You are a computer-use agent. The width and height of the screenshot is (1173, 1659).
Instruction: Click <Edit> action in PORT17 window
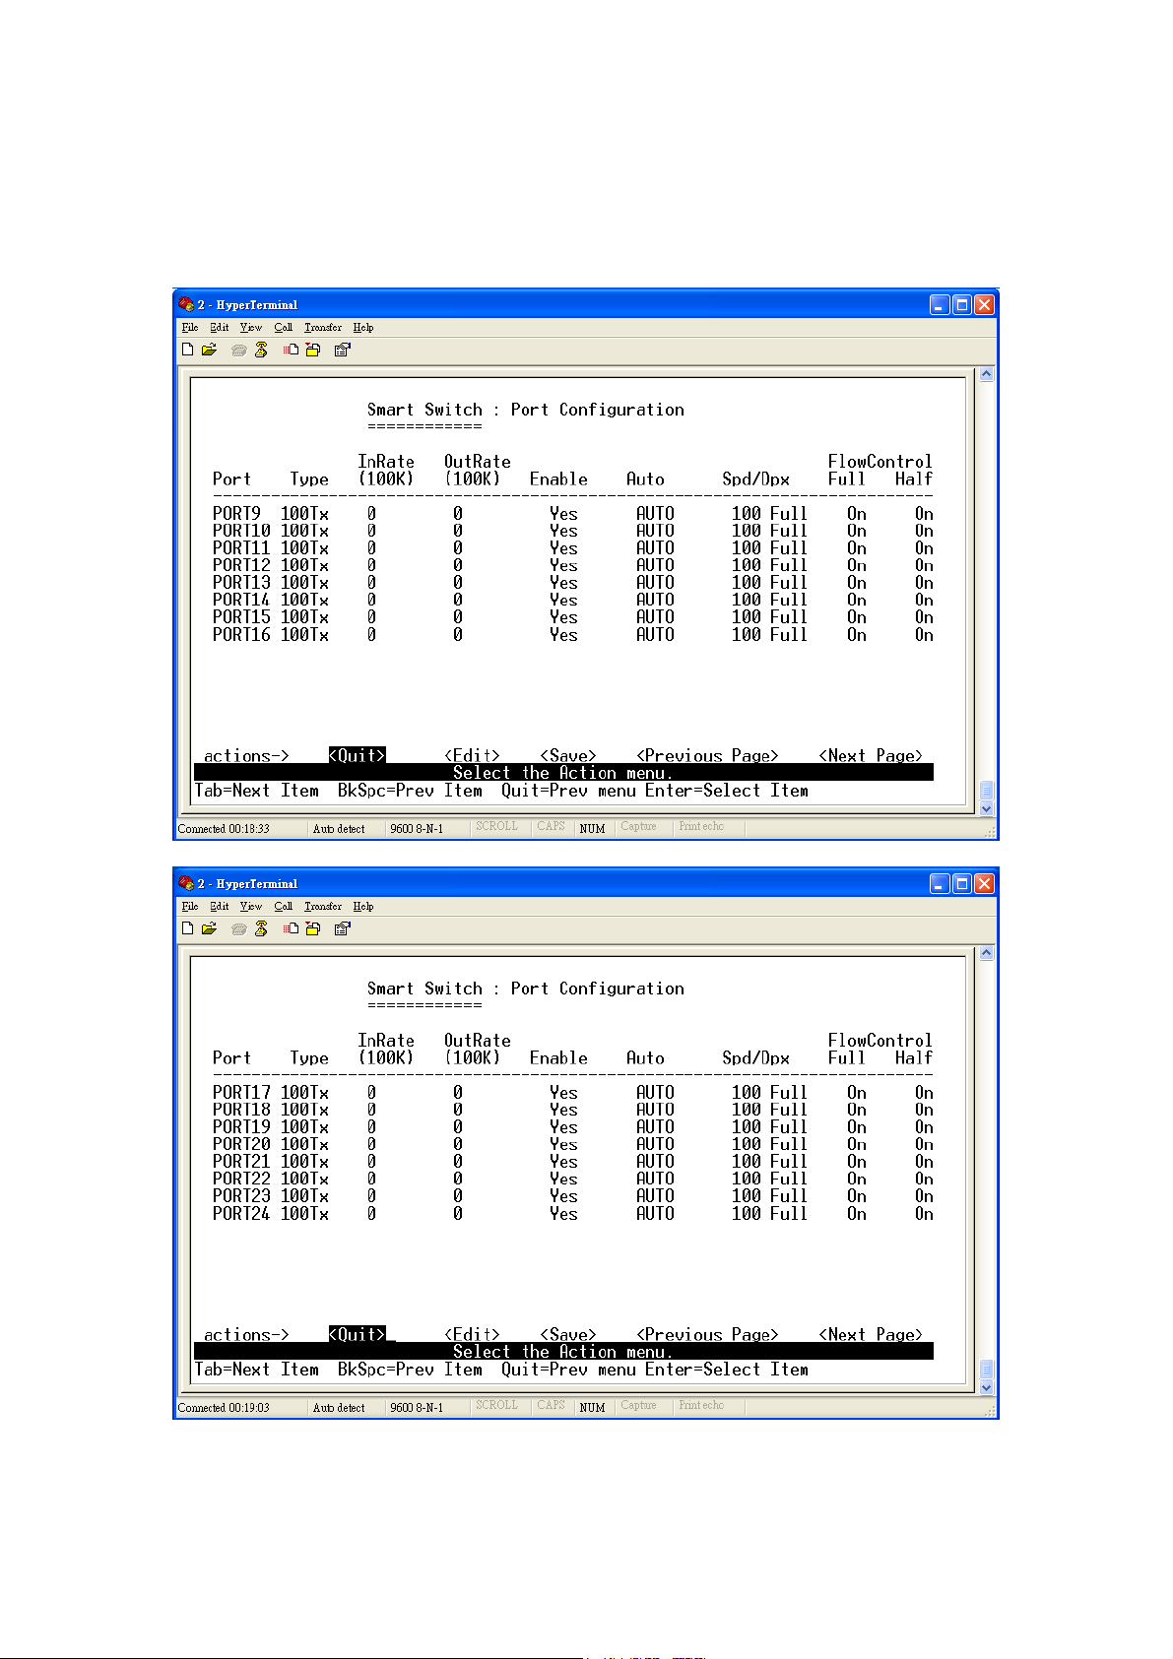pyautogui.click(x=473, y=1334)
